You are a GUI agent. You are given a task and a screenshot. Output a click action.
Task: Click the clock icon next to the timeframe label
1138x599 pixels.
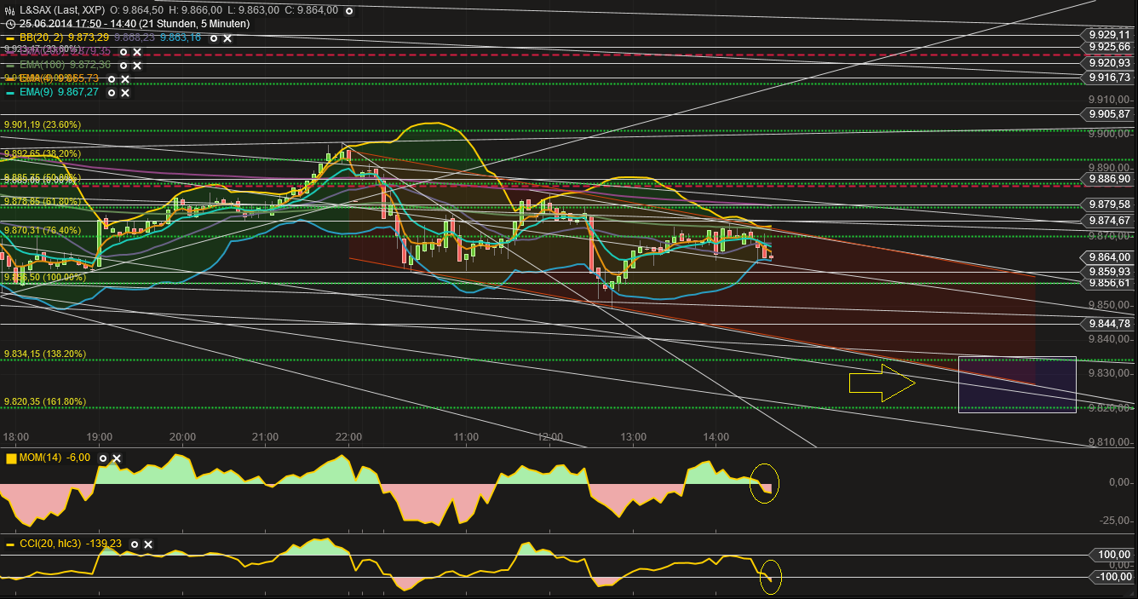[10, 24]
